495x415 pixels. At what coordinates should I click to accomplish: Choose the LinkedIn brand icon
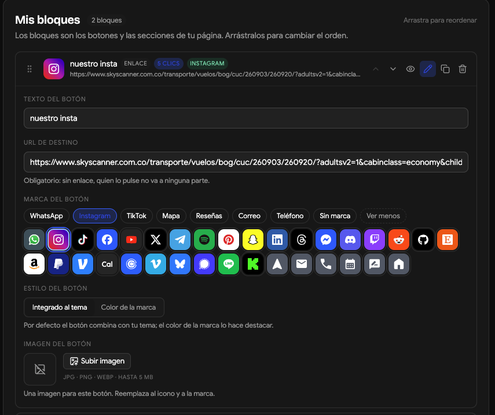[x=277, y=240]
